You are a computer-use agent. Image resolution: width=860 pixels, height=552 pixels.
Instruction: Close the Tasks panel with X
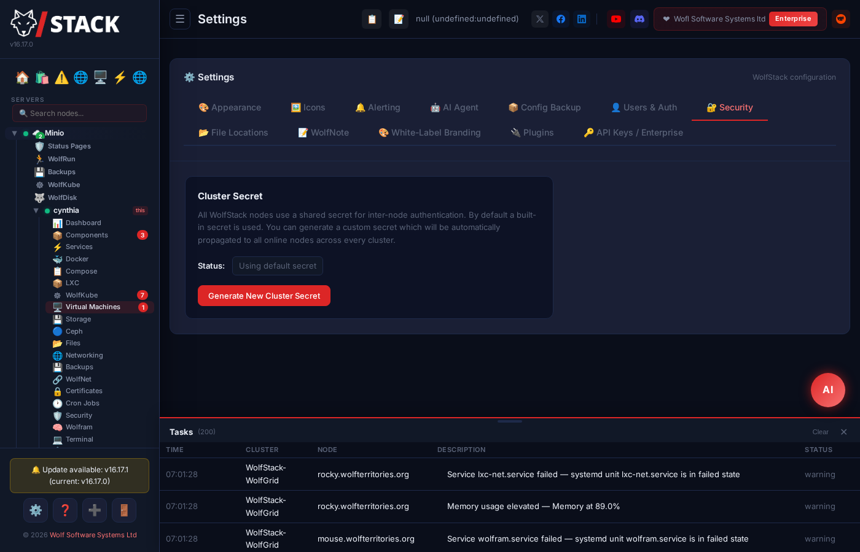tap(844, 432)
